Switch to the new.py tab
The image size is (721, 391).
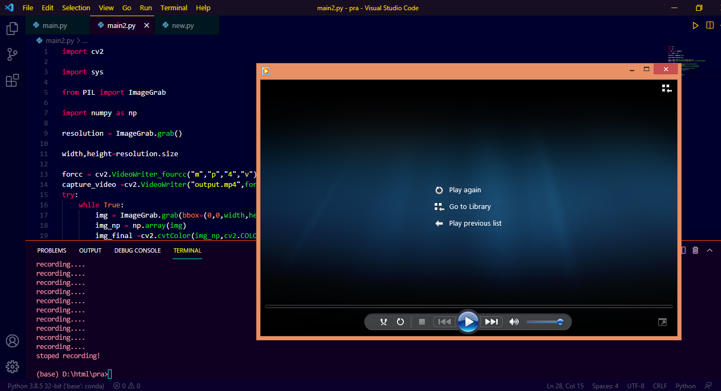(x=183, y=25)
